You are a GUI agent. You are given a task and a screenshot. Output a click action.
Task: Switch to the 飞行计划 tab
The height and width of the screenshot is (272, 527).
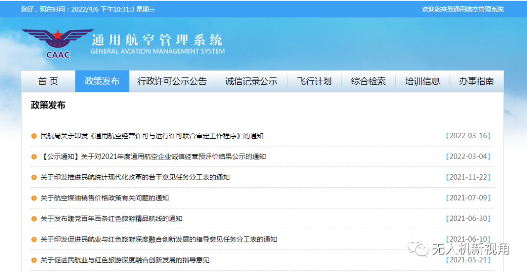[x=314, y=81]
